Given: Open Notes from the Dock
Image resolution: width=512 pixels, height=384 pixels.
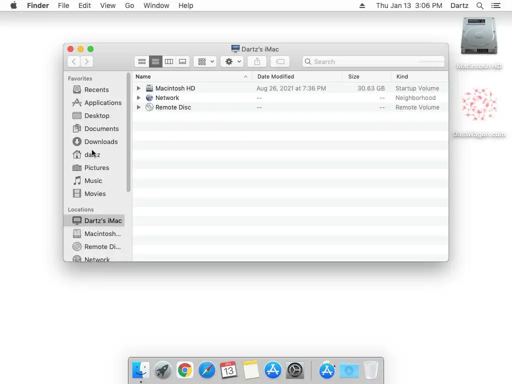Looking at the screenshot, I should (251, 370).
